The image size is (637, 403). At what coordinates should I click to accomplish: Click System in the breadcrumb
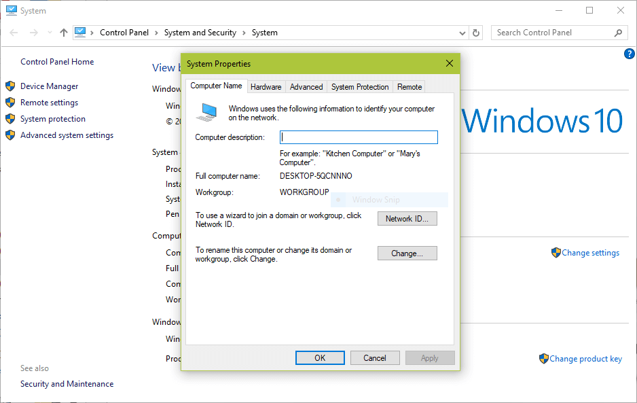(x=264, y=33)
